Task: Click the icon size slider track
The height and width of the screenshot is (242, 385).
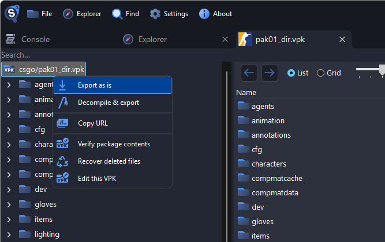Action: [368, 69]
